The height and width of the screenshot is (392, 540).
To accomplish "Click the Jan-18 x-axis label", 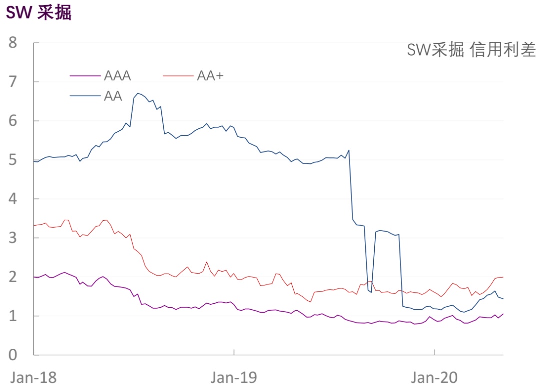I will pyautogui.click(x=33, y=377).
